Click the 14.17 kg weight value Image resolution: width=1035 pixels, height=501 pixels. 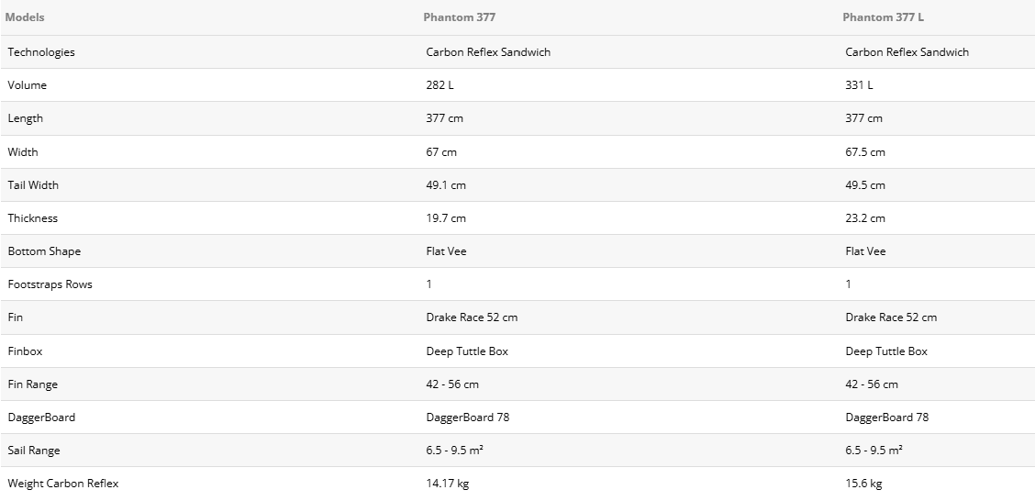coord(447,484)
